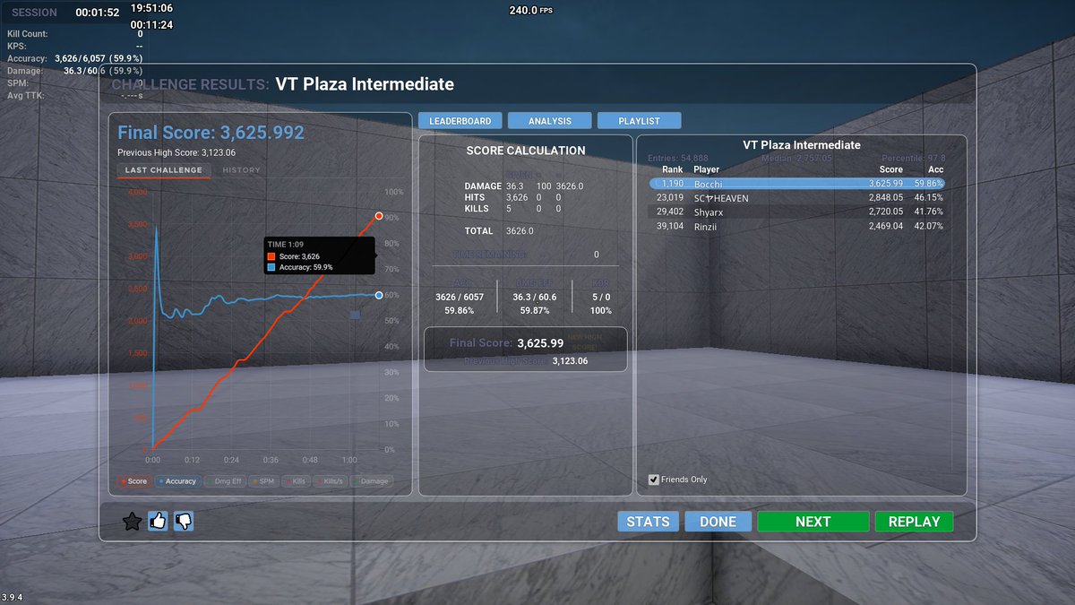Click the 3626 / 6057 accuracy value
The height and width of the screenshot is (605, 1075).
click(x=459, y=297)
